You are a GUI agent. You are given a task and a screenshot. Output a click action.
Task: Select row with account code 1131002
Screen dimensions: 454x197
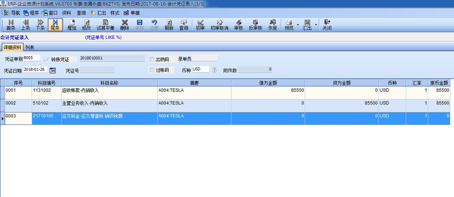tap(227, 93)
